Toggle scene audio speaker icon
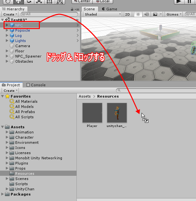 146,14
